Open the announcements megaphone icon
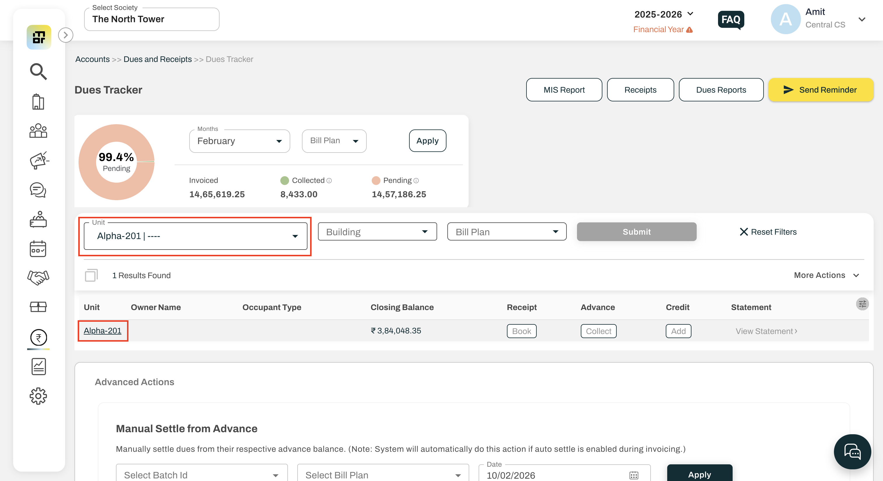 pyautogui.click(x=39, y=160)
